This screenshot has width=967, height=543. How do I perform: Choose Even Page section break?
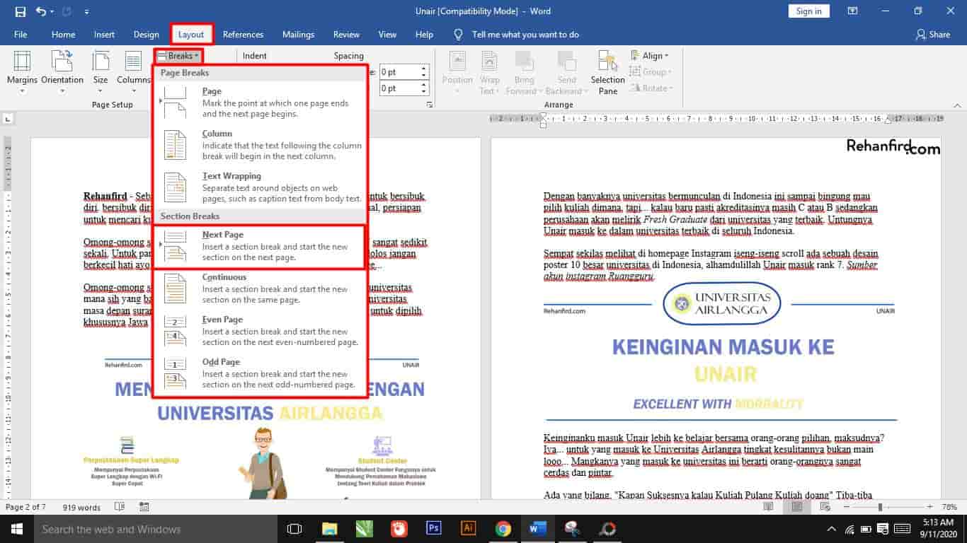click(x=261, y=331)
